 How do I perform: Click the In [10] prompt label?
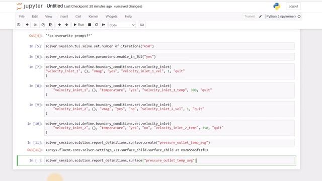[x=35, y=124]
